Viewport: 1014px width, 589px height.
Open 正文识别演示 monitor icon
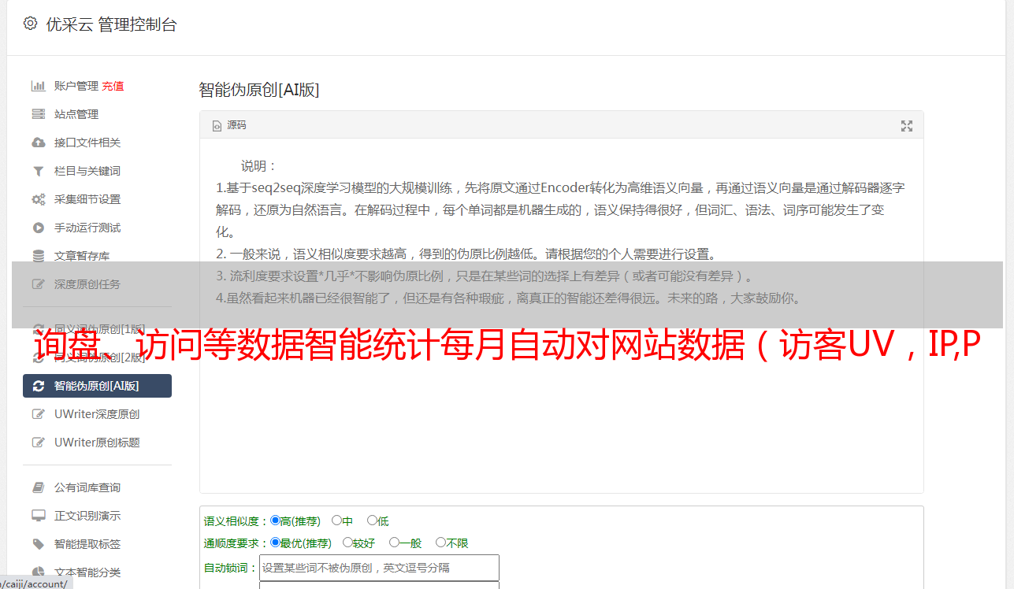tap(38, 516)
